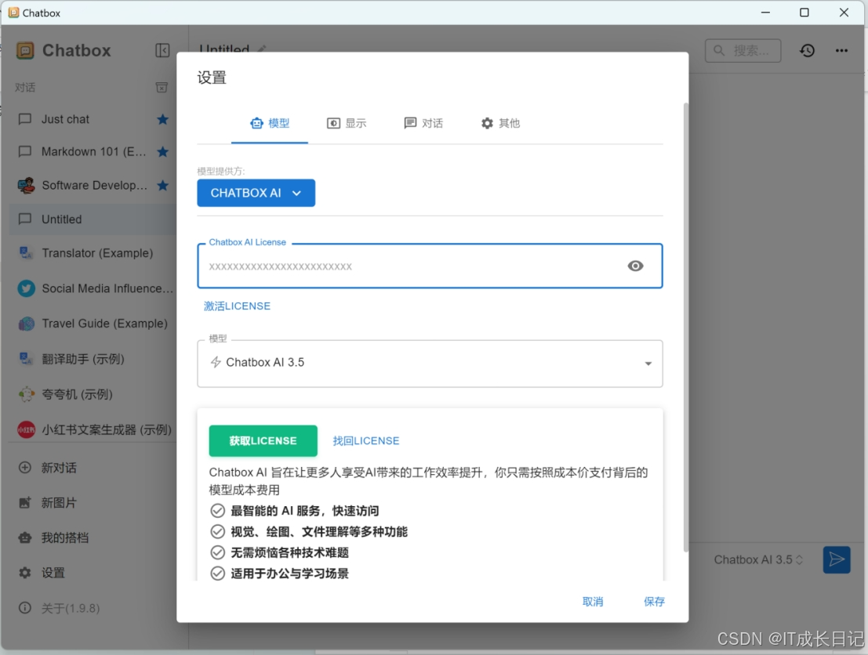
Task: Click the 找回LICENSE link
Action: (366, 441)
